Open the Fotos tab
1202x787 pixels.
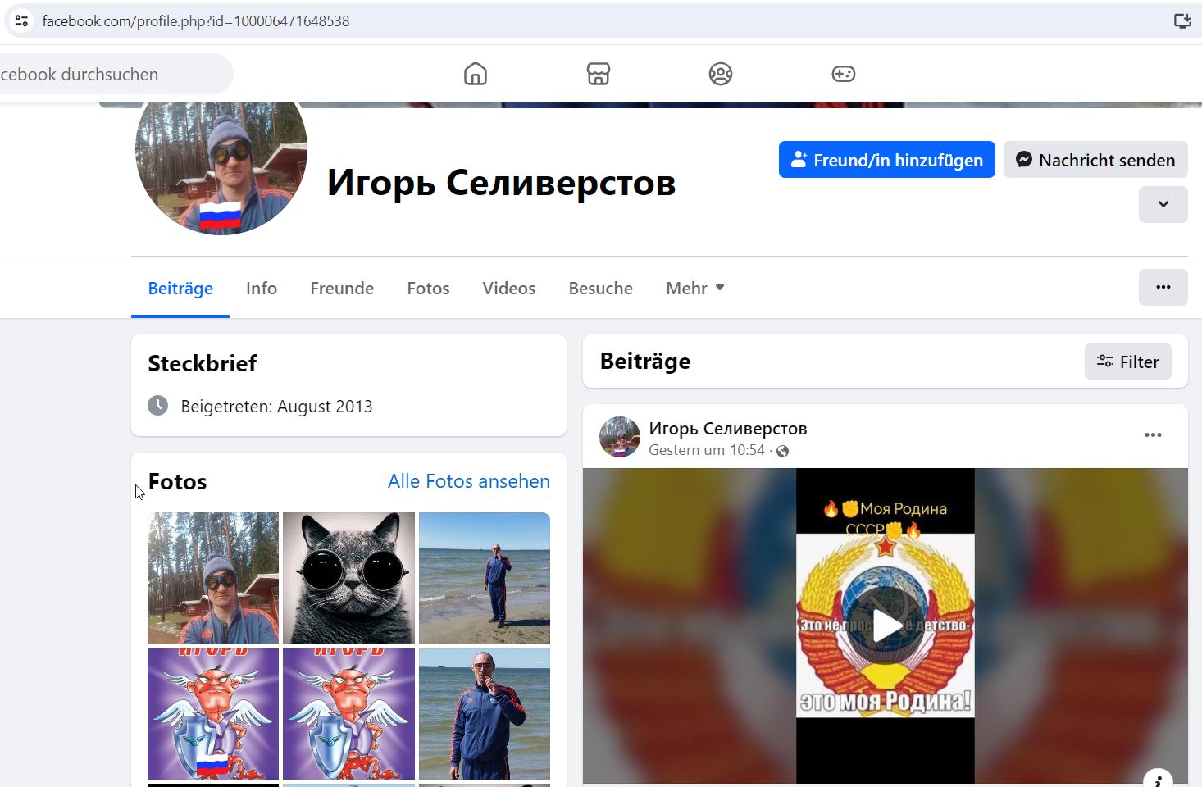(428, 288)
